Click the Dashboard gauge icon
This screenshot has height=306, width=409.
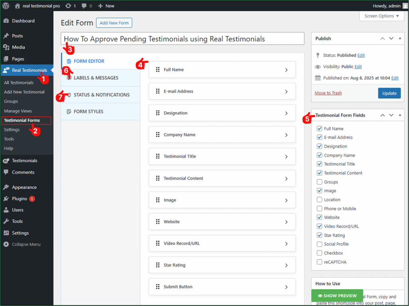point(6,21)
